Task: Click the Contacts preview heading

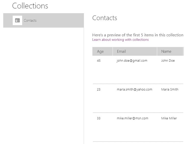Action: pyautogui.click(x=105, y=18)
